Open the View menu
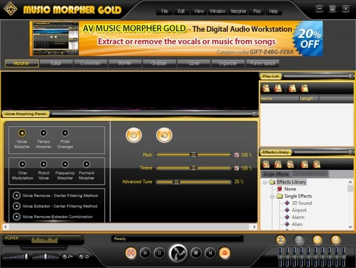 pyautogui.click(x=199, y=11)
